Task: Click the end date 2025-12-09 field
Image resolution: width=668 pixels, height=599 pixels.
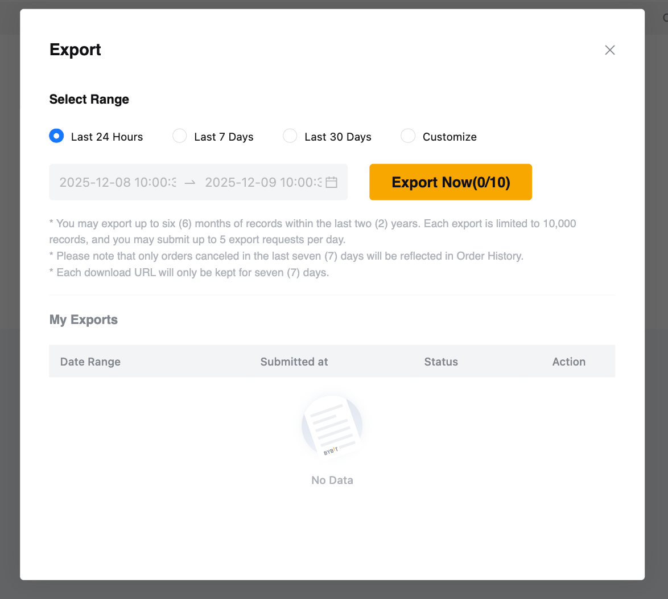Action: pyautogui.click(x=263, y=182)
